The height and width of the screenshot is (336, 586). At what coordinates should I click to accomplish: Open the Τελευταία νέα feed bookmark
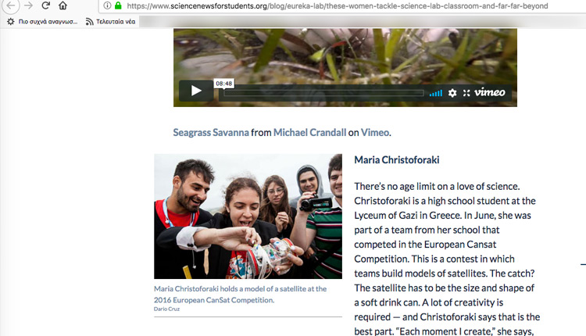pos(111,22)
